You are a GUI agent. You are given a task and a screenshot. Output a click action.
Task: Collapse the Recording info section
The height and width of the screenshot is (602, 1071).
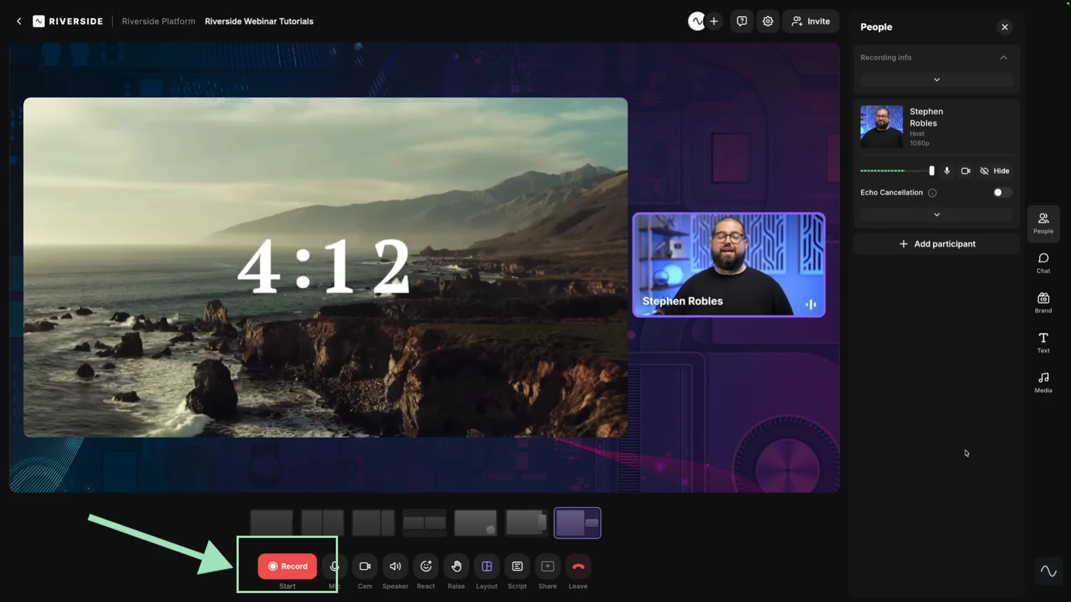1004,57
